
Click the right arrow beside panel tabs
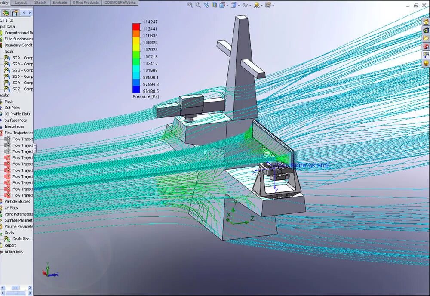30,12
